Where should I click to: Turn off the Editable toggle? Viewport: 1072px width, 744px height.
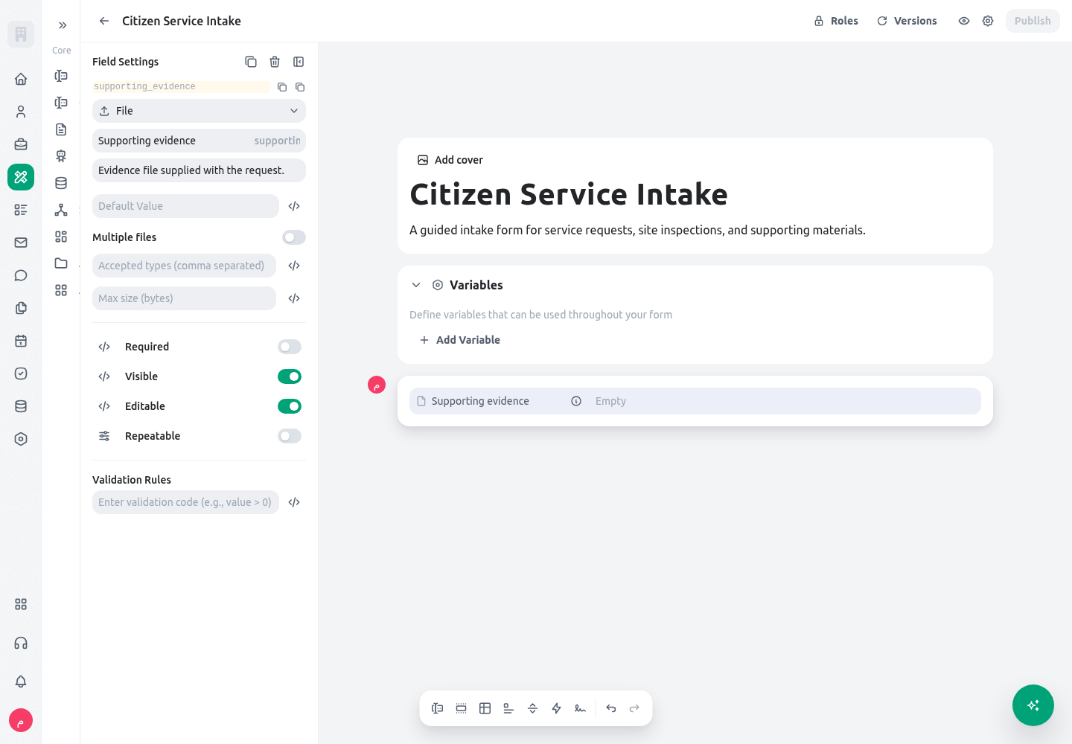coord(290,406)
